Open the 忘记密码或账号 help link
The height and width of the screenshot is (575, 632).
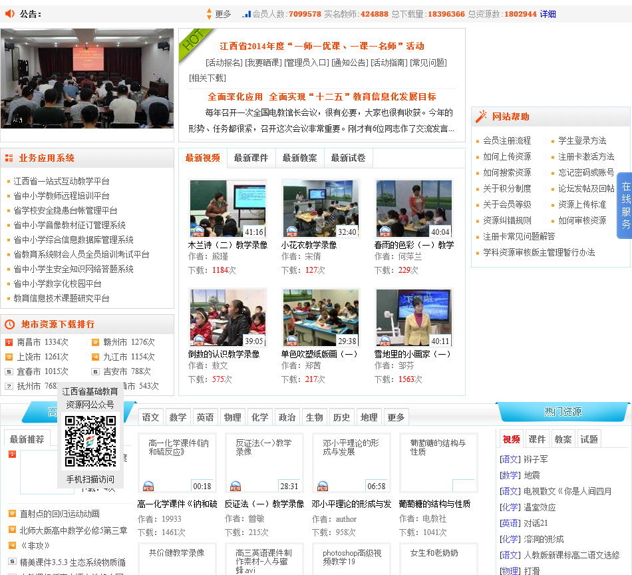586,172
